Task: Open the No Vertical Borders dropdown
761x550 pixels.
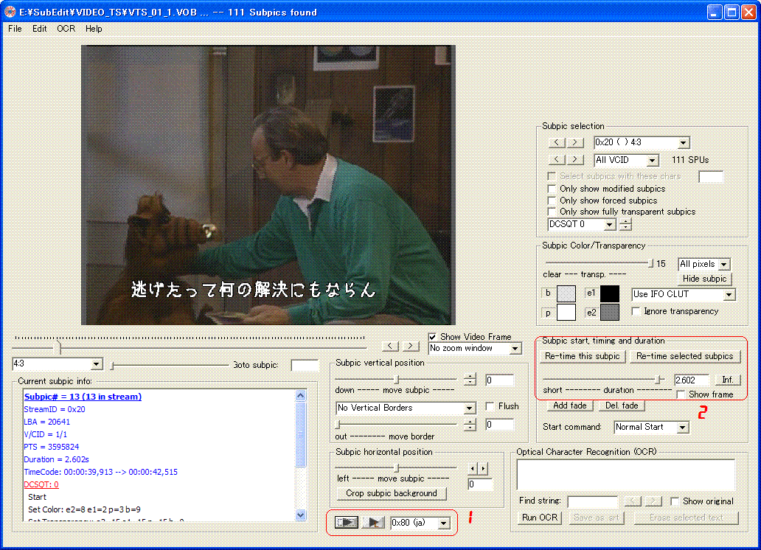Action: pos(469,408)
